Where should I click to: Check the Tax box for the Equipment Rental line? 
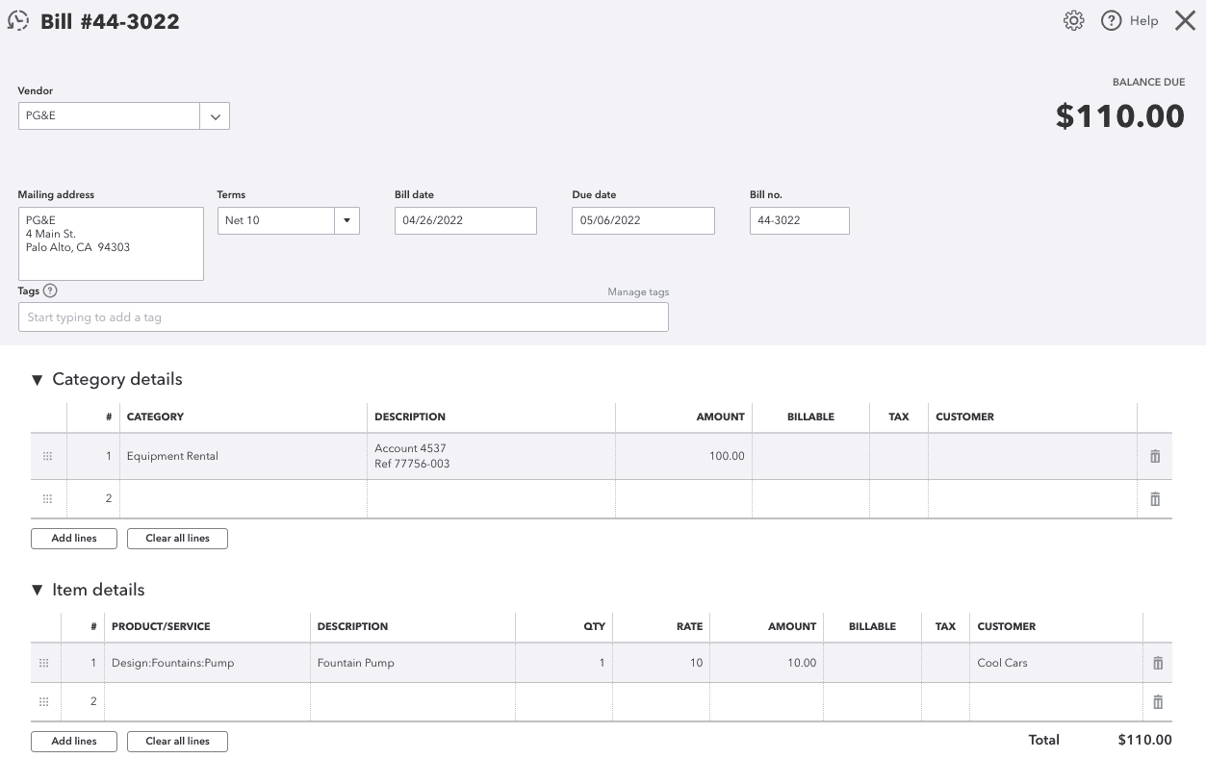tap(898, 456)
